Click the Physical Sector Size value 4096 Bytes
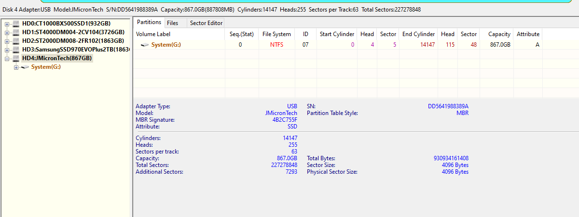The image size is (579, 217). (x=455, y=172)
